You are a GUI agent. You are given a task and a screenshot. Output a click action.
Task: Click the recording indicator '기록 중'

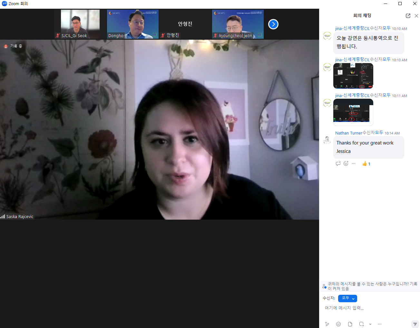(13, 46)
